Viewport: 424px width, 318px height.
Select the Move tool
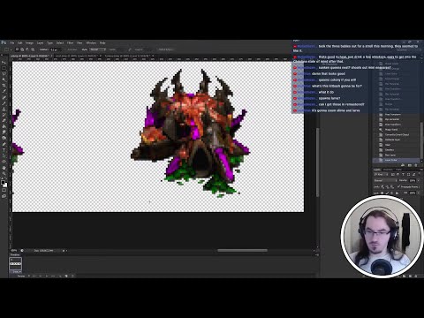pyautogui.click(x=4, y=63)
